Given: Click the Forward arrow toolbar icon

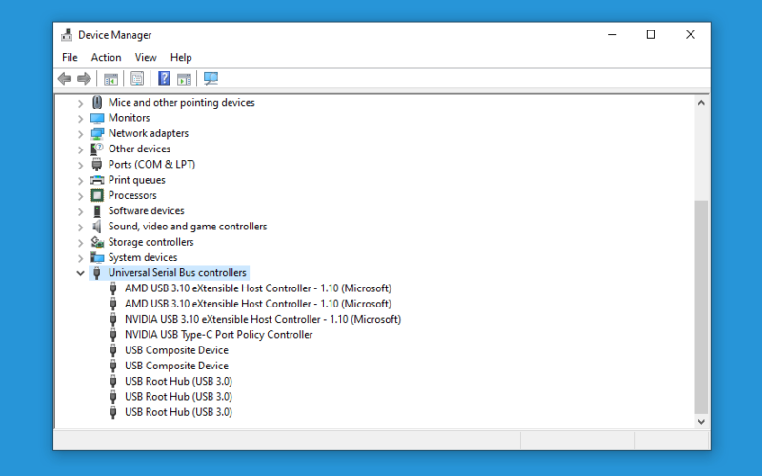Looking at the screenshot, I should 84,79.
